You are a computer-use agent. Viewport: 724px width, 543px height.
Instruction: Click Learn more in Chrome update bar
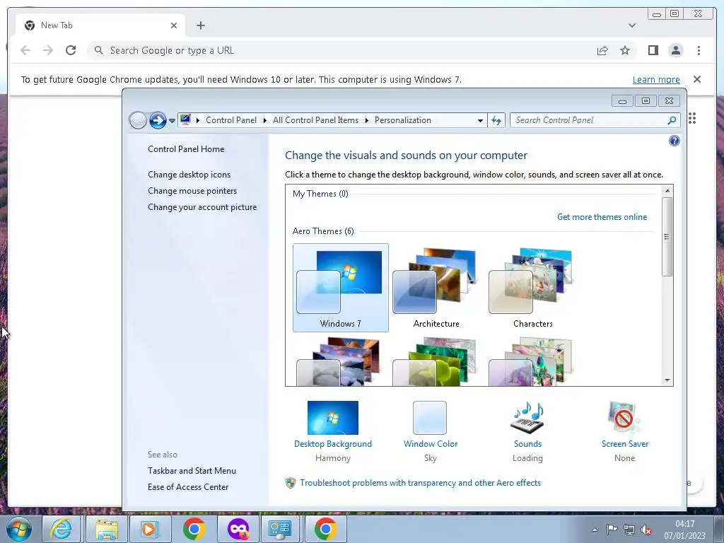point(655,79)
